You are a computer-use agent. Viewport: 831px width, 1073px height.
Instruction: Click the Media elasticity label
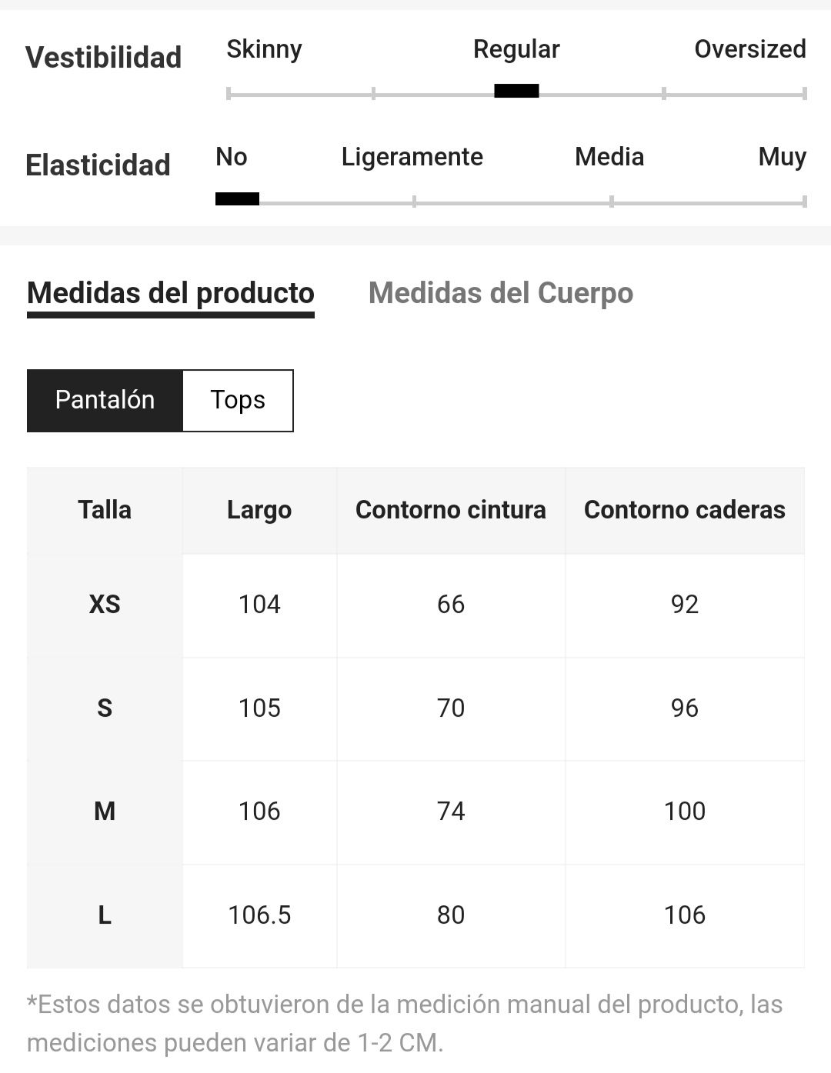(x=609, y=157)
